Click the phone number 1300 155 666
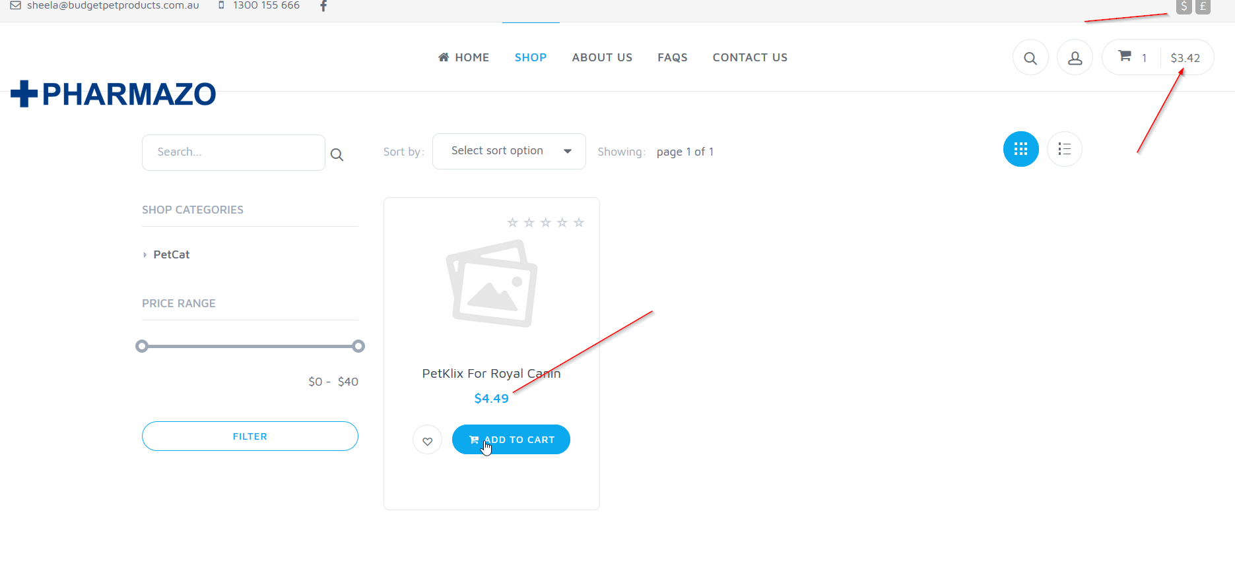Image resolution: width=1235 pixels, height=563 pixels. point(267,5)
